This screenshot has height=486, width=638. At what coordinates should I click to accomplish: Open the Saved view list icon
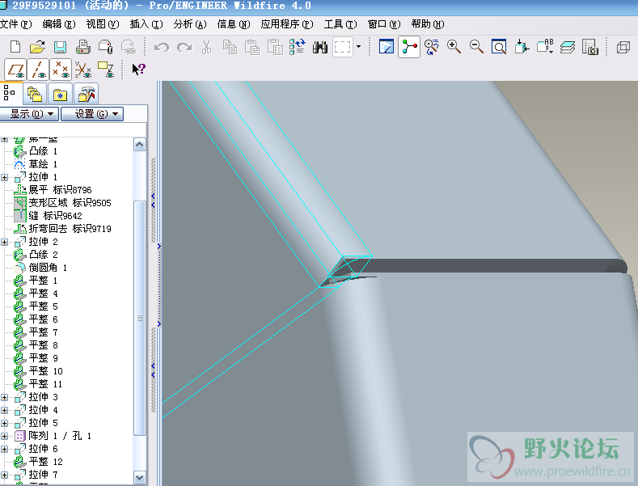(x=545, y=47)
